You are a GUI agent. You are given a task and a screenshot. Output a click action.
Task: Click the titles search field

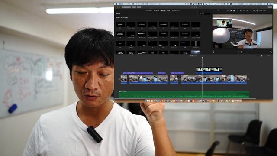click(205, 13)
